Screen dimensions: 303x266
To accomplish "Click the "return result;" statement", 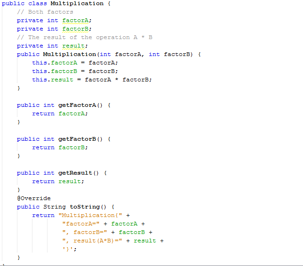I will click(58, 181).
